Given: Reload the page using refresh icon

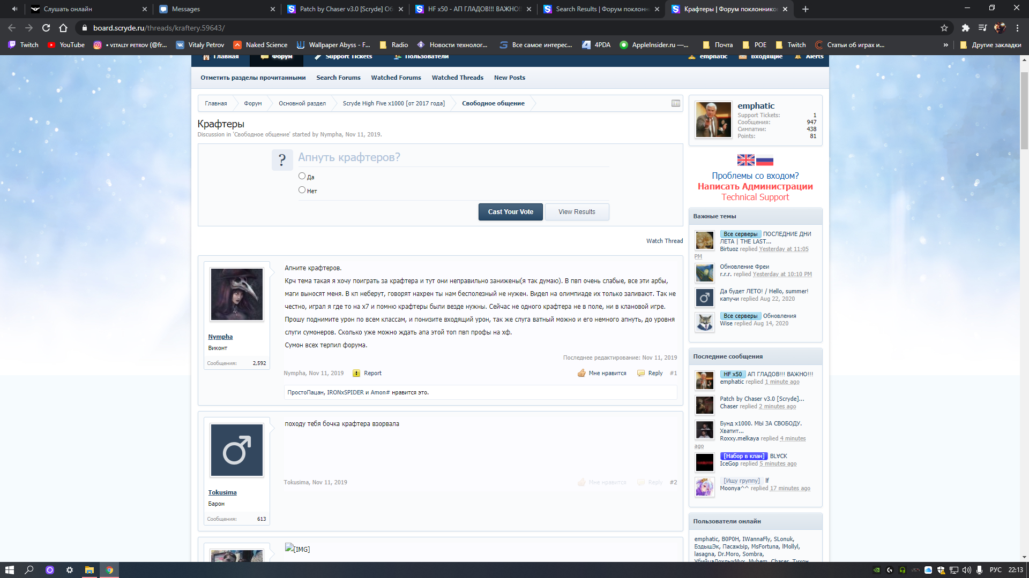Looking at the screenshot, I should pos(46,28).
